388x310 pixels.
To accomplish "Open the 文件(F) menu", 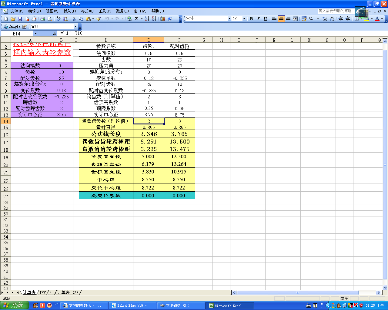I will [17, 11].
